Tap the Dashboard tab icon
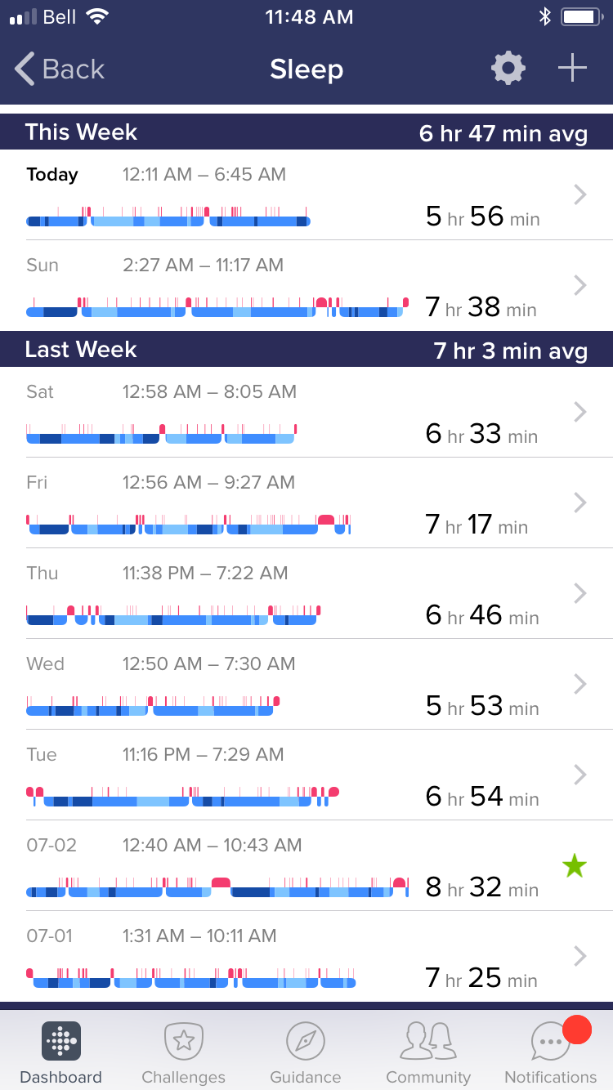The width and height of the screenshot is (613, 1090). [60, 1041]
